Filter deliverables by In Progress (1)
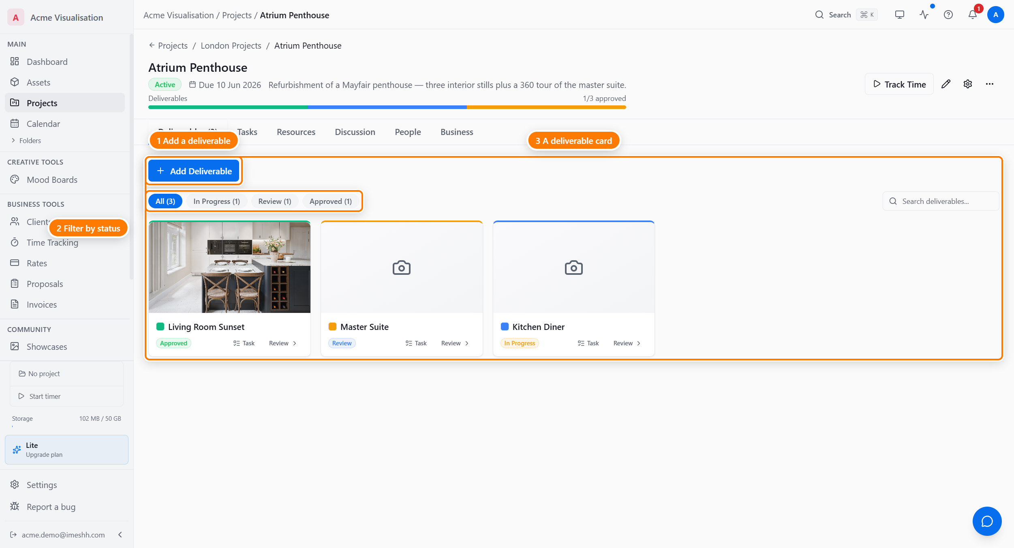The image size is (1014, 548). [x=217, y=201]
